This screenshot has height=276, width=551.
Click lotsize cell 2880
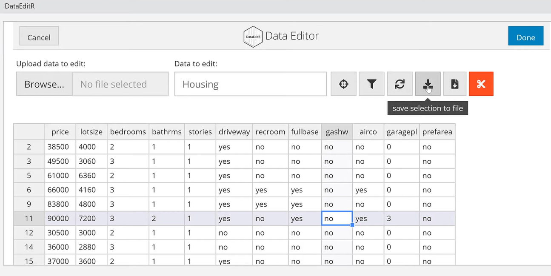pos(91,247)
